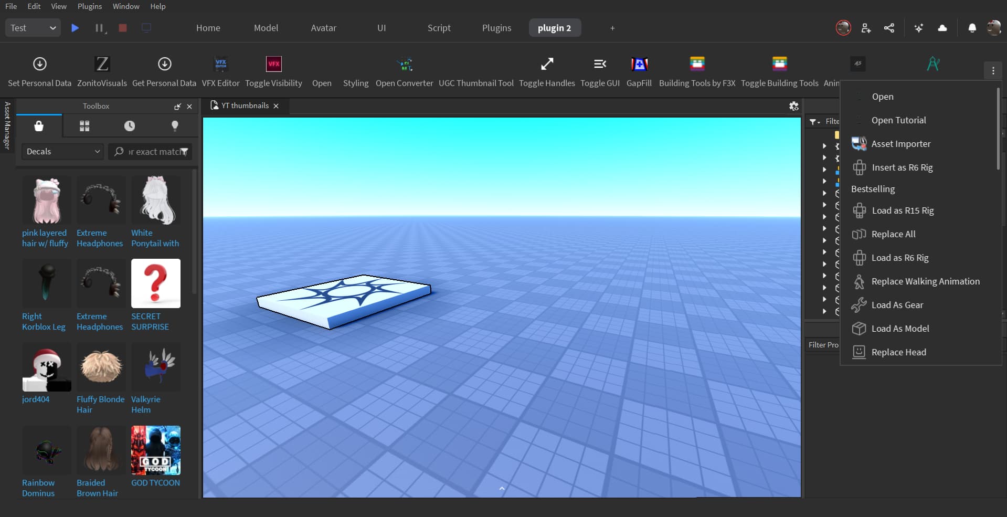
Task: Click the Toggle Visibility plugin button
Action: (273, 70)
